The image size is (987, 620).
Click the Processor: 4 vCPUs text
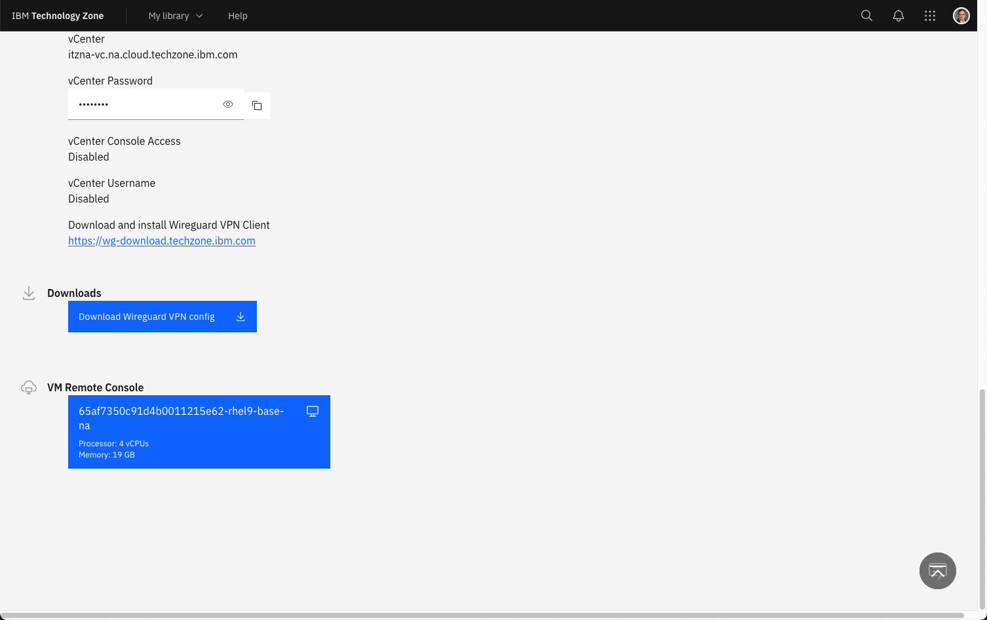(114, 444)
